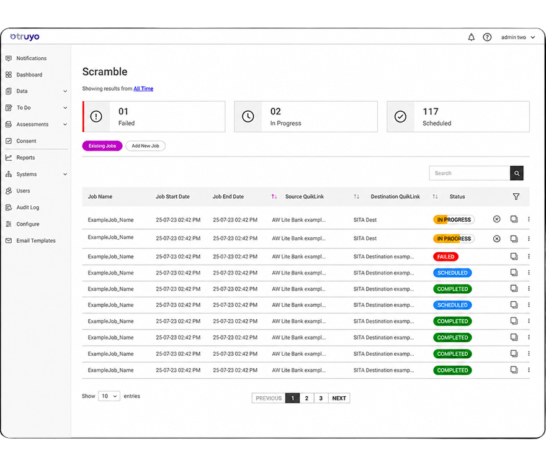546x467 pixels.
Task: Open more options for first scheduled job
Action: coord(529,273)
